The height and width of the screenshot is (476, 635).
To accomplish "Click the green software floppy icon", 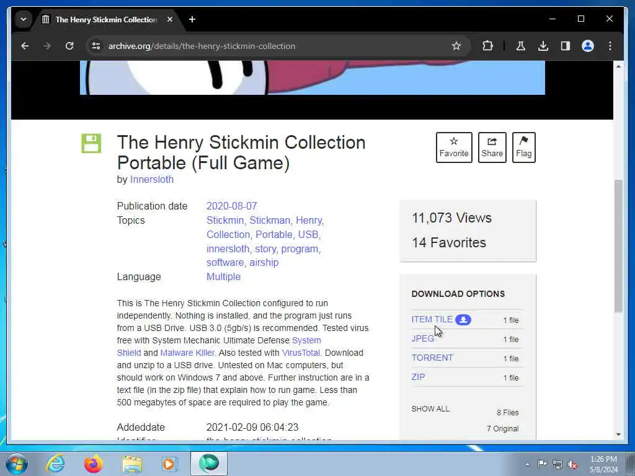I will [91, 143].
